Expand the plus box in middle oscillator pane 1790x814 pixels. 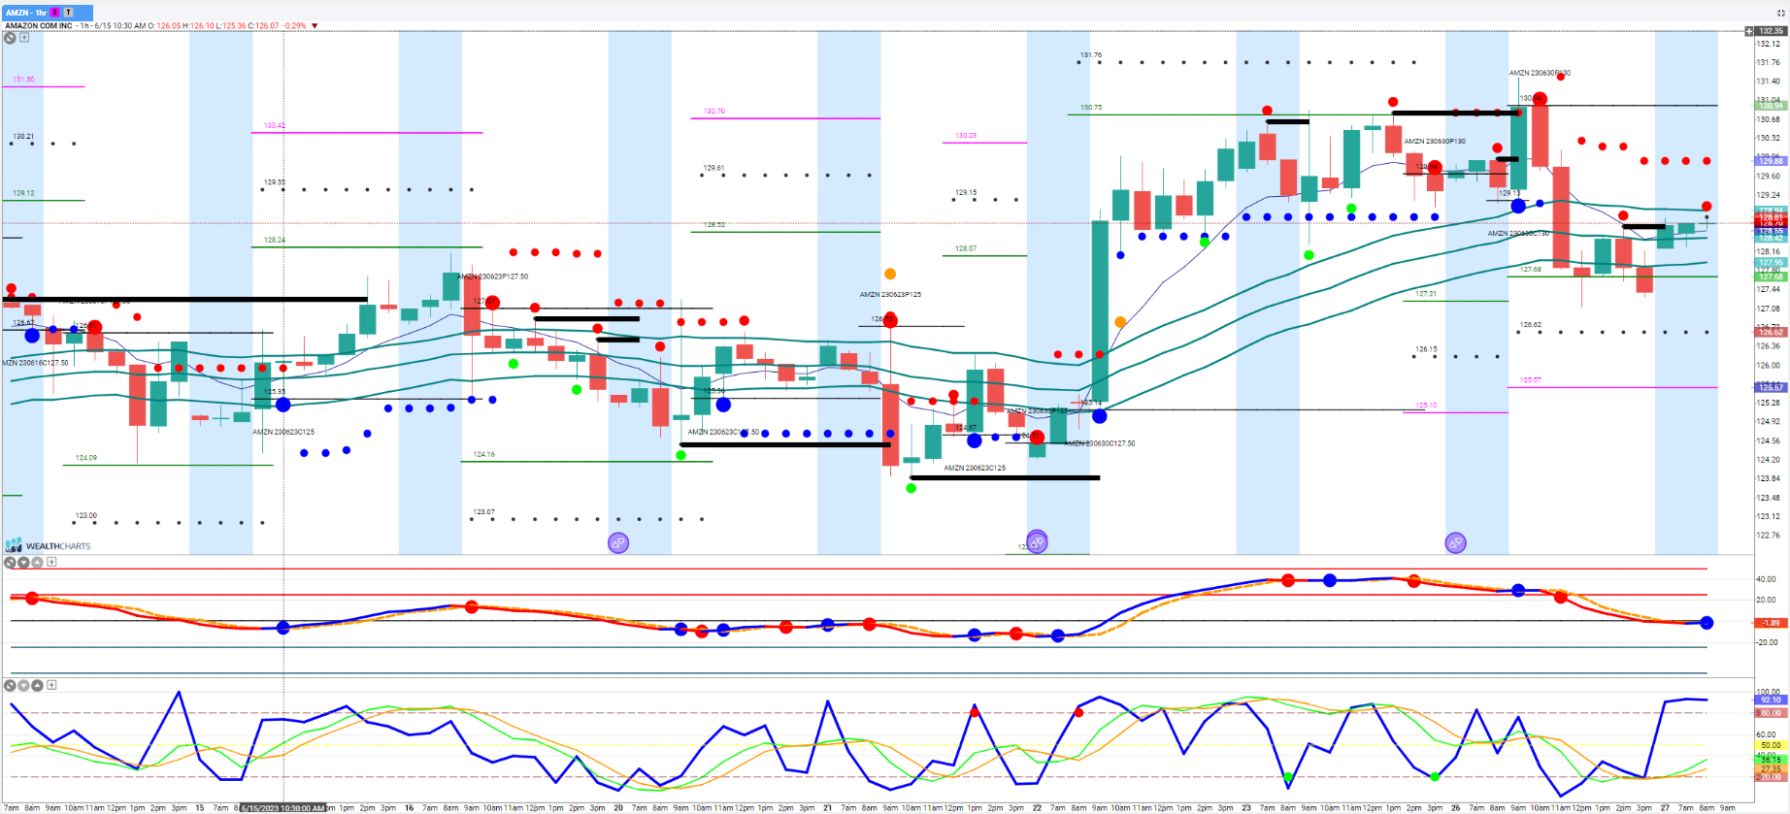[x=51, y=563]
